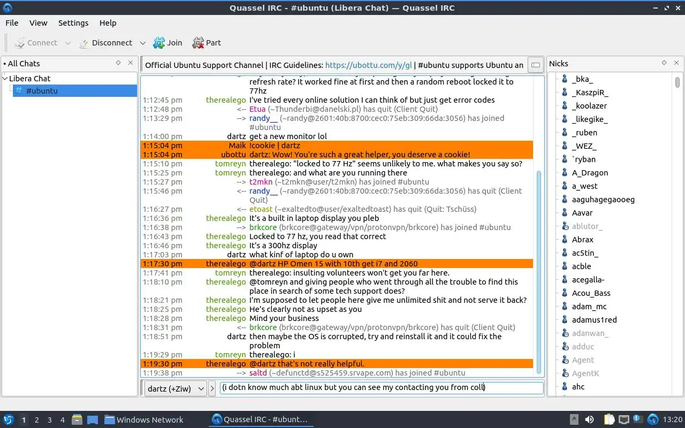Click the topic expand button
This screenshot has width=685, height=428.
(535, 65)
